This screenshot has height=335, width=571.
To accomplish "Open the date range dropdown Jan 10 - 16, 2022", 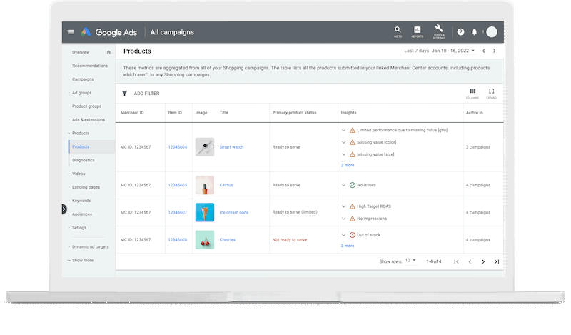I will click(453, 51).
